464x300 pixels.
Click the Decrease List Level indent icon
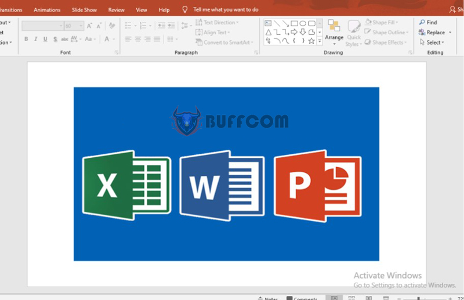pos(162,26)
